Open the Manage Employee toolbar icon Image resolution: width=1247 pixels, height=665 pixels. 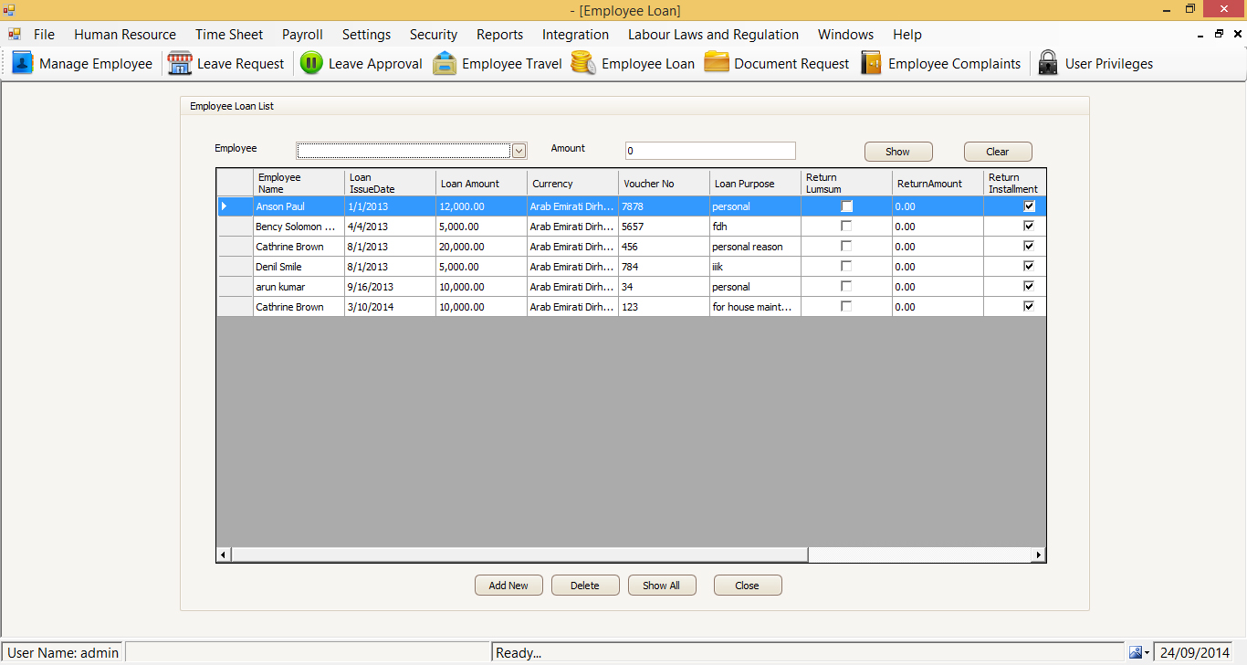[x=23, y=63]
